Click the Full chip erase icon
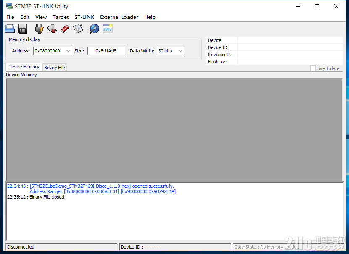Screen dimensions: 349x254 pos(65,29)
